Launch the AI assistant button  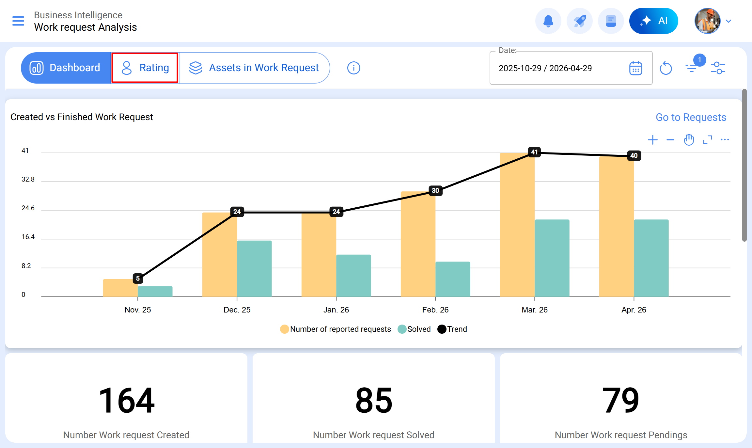pyautogui.click(x=653, y=21)
